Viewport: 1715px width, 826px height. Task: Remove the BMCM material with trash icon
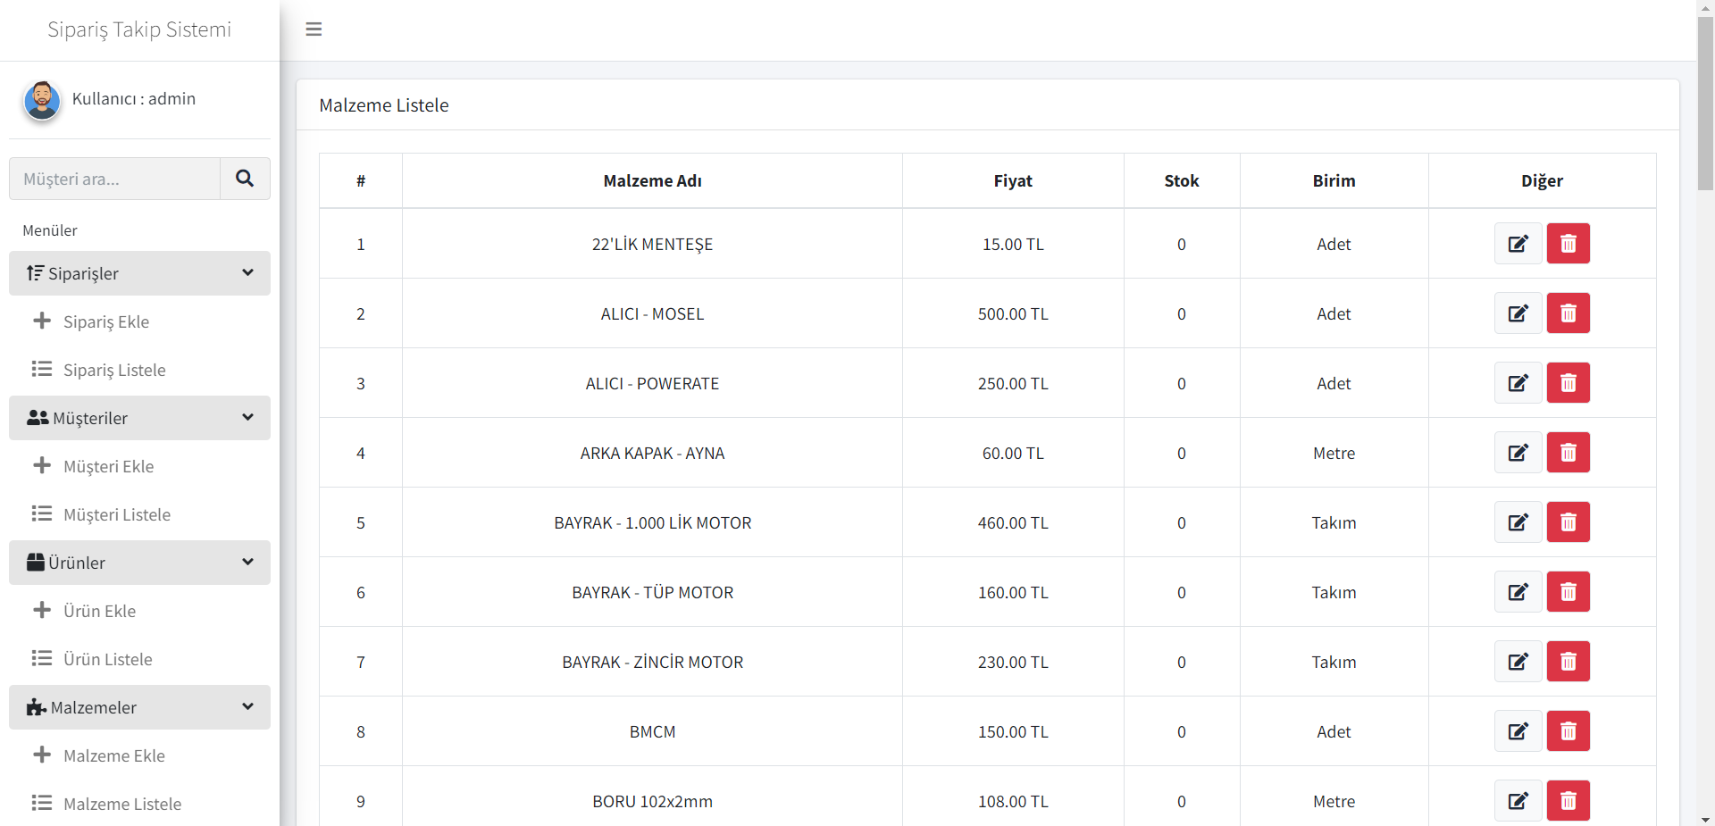tap(1568, 731)
